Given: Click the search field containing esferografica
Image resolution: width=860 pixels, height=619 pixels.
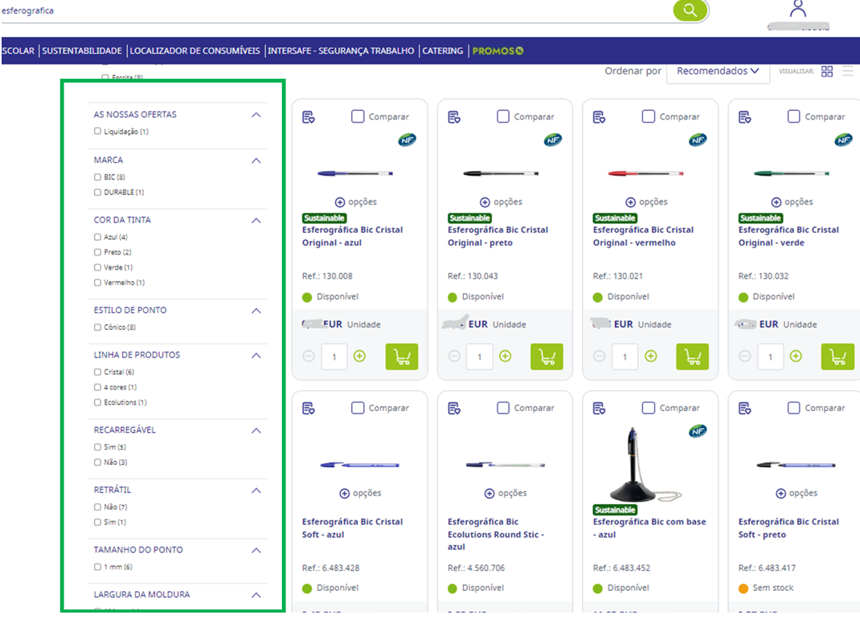Looking at the screenshot, I should coord(336,10).
